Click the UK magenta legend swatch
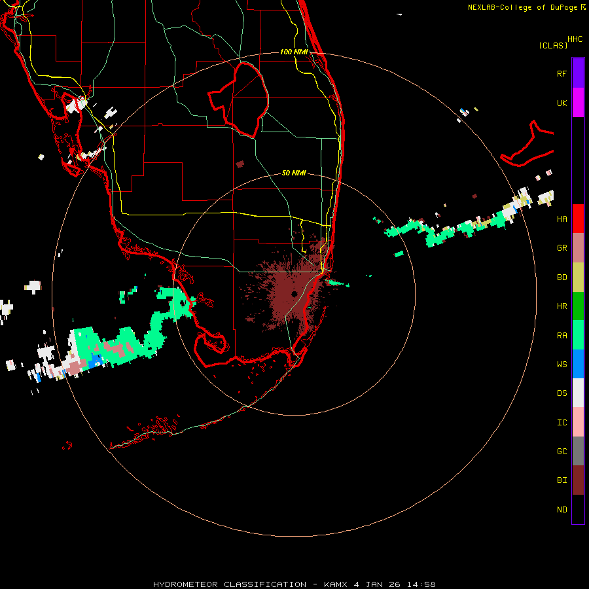The width and height of the screenshot is (589, 589). pos(578,103)
